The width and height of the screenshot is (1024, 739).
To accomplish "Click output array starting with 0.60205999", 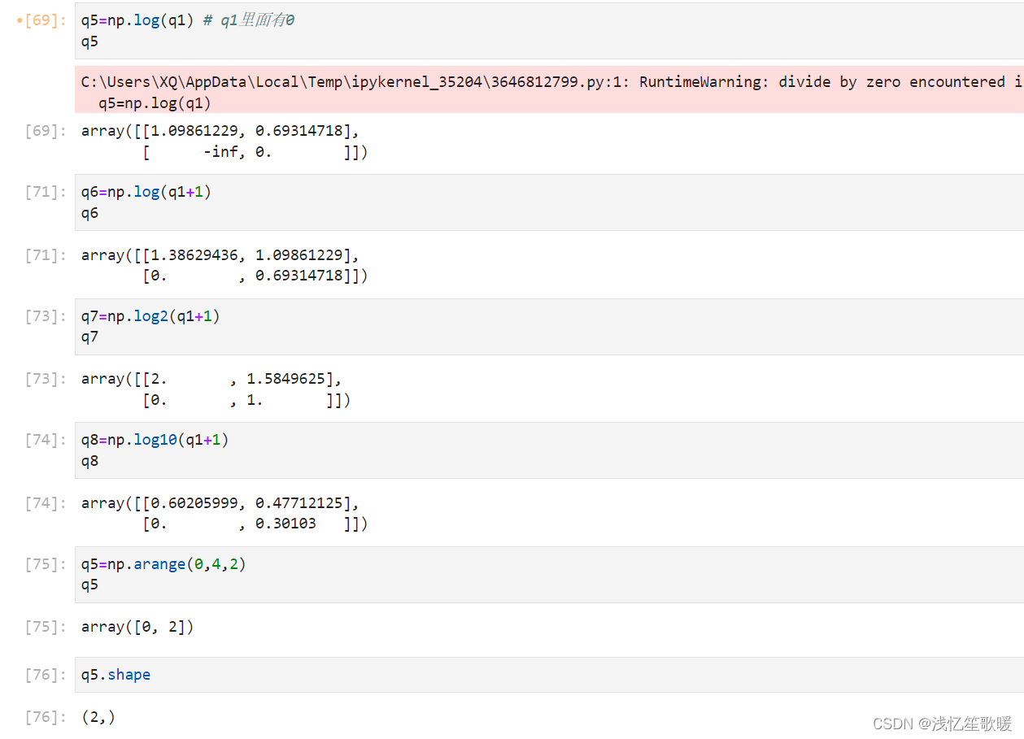I will pos(224,514).
